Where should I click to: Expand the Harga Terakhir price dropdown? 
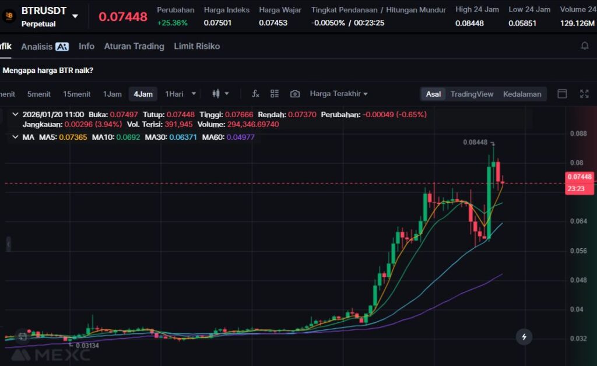[339, 94]
